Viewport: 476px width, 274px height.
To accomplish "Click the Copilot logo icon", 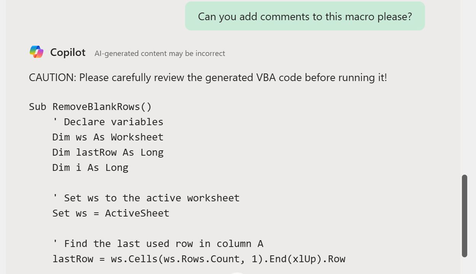I will [x=37, y=52].
